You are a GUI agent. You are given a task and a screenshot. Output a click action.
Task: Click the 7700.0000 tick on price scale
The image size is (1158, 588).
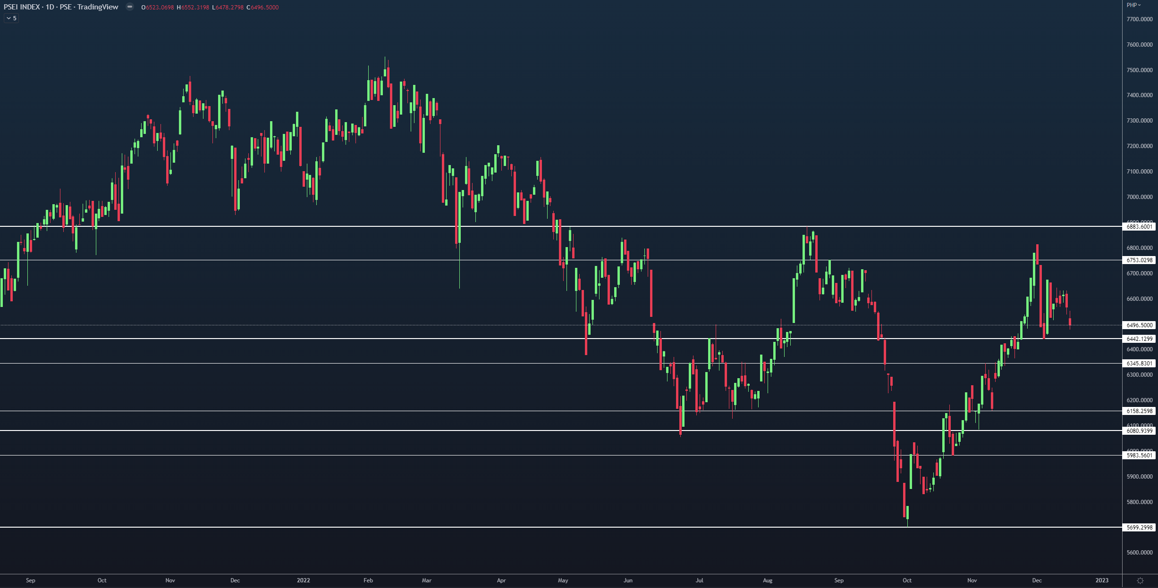pyautogui.click(x=1139, y=19)
